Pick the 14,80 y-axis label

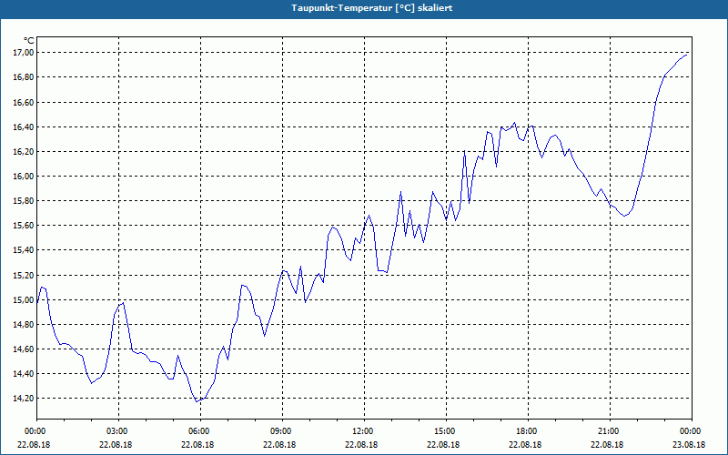click(x=24, y=325)
